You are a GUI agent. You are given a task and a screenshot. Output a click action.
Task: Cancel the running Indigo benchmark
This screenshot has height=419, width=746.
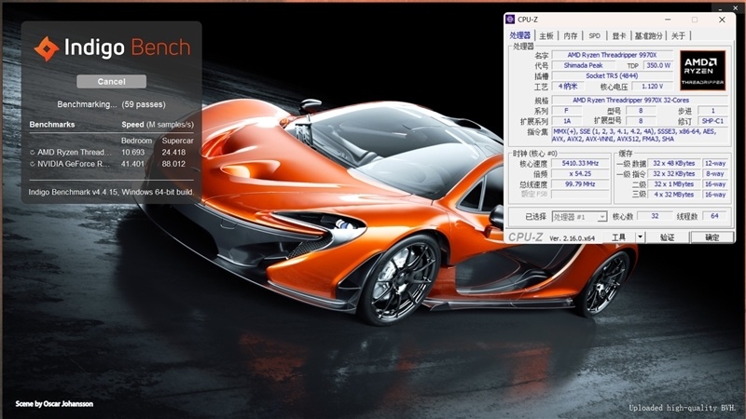111,81
